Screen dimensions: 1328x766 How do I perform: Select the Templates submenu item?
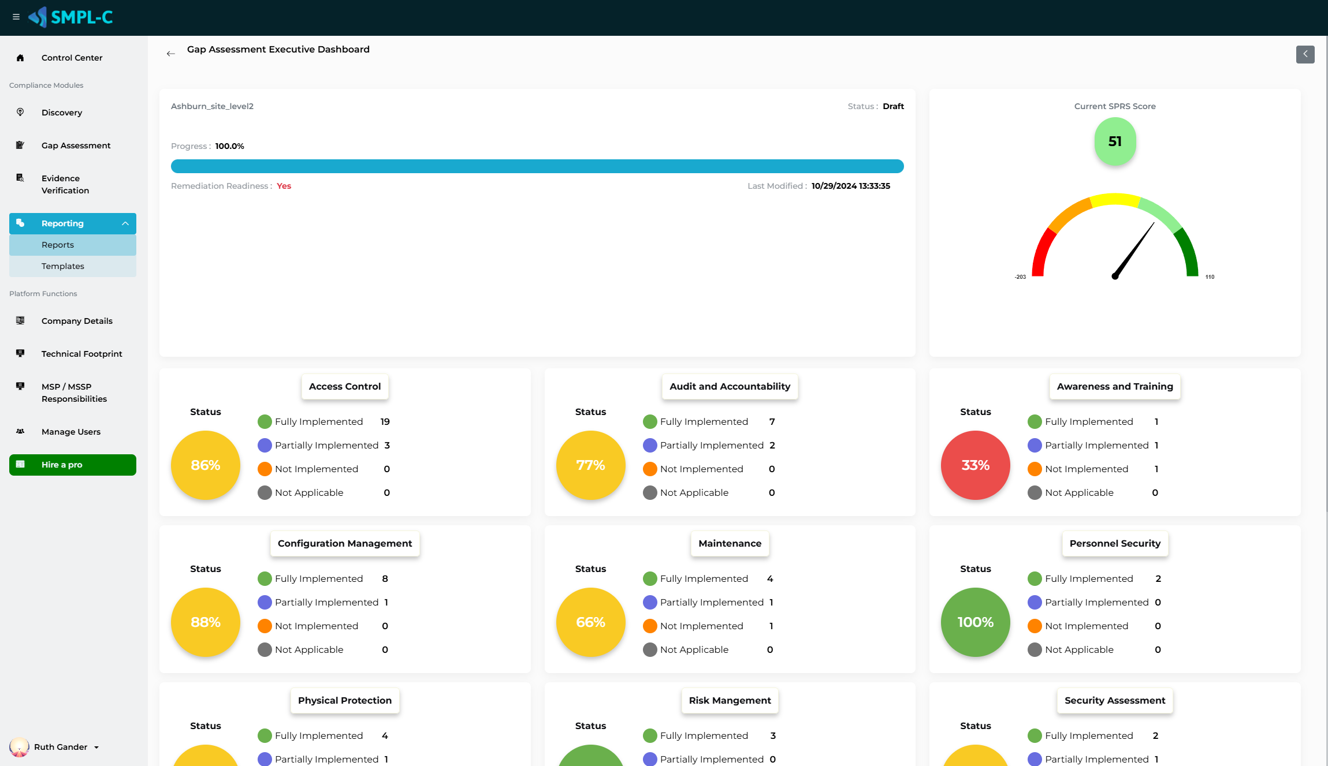(x=63, y=266)
